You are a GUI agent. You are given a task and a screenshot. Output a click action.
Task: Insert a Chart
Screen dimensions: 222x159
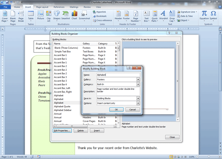coord(74,15)
